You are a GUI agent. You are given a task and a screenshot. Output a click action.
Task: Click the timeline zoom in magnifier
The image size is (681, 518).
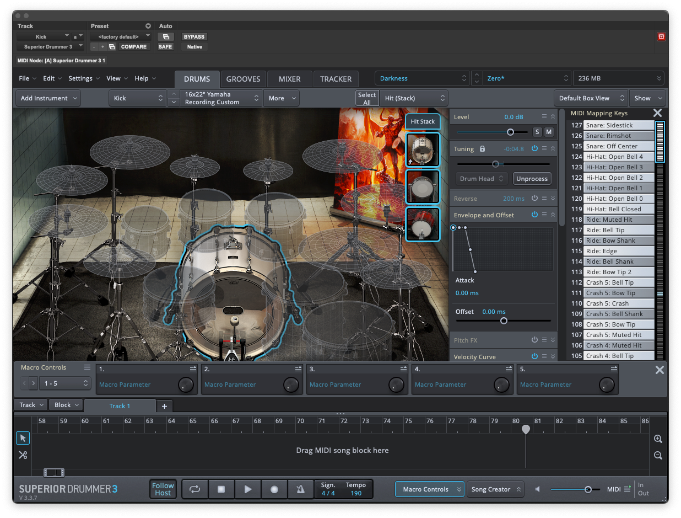point(658,439)
